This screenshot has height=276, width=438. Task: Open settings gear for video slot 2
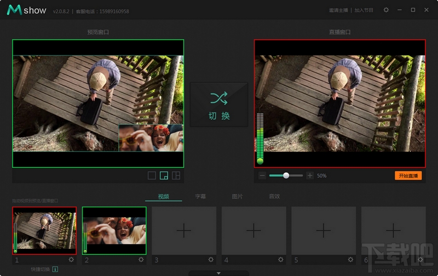141,260
